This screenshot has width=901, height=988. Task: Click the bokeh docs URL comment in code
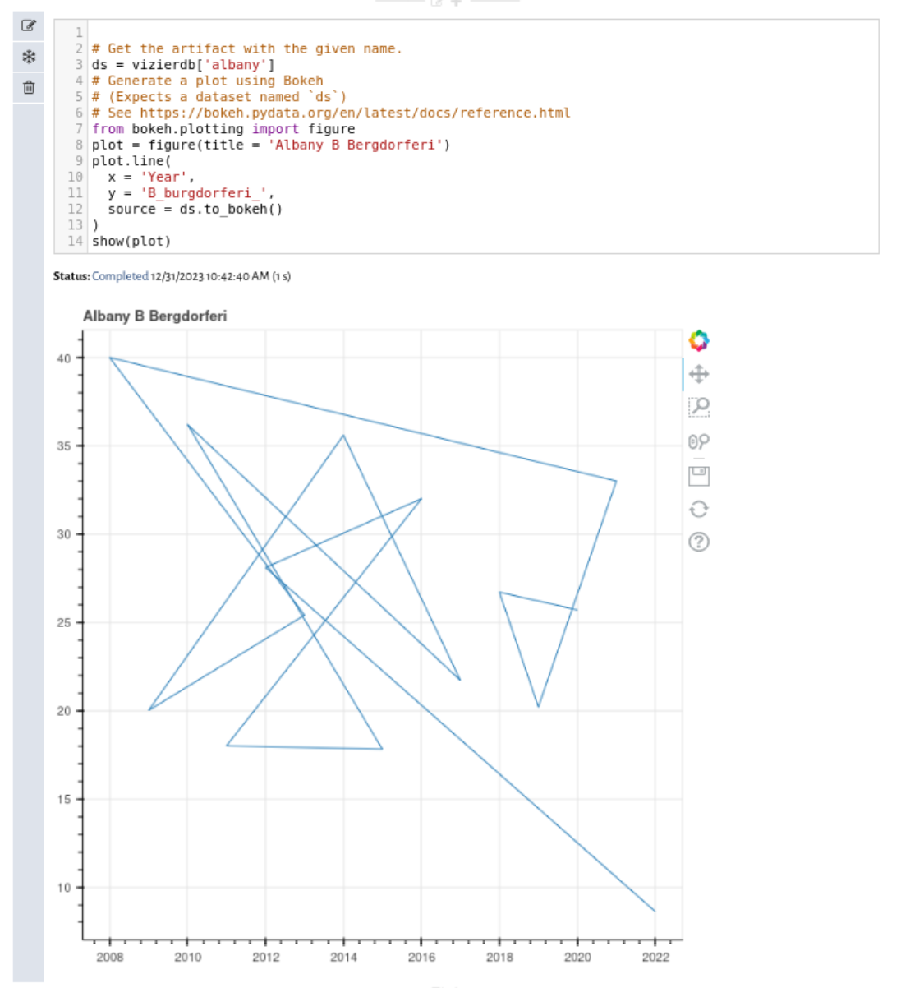[x=331, y=113]
